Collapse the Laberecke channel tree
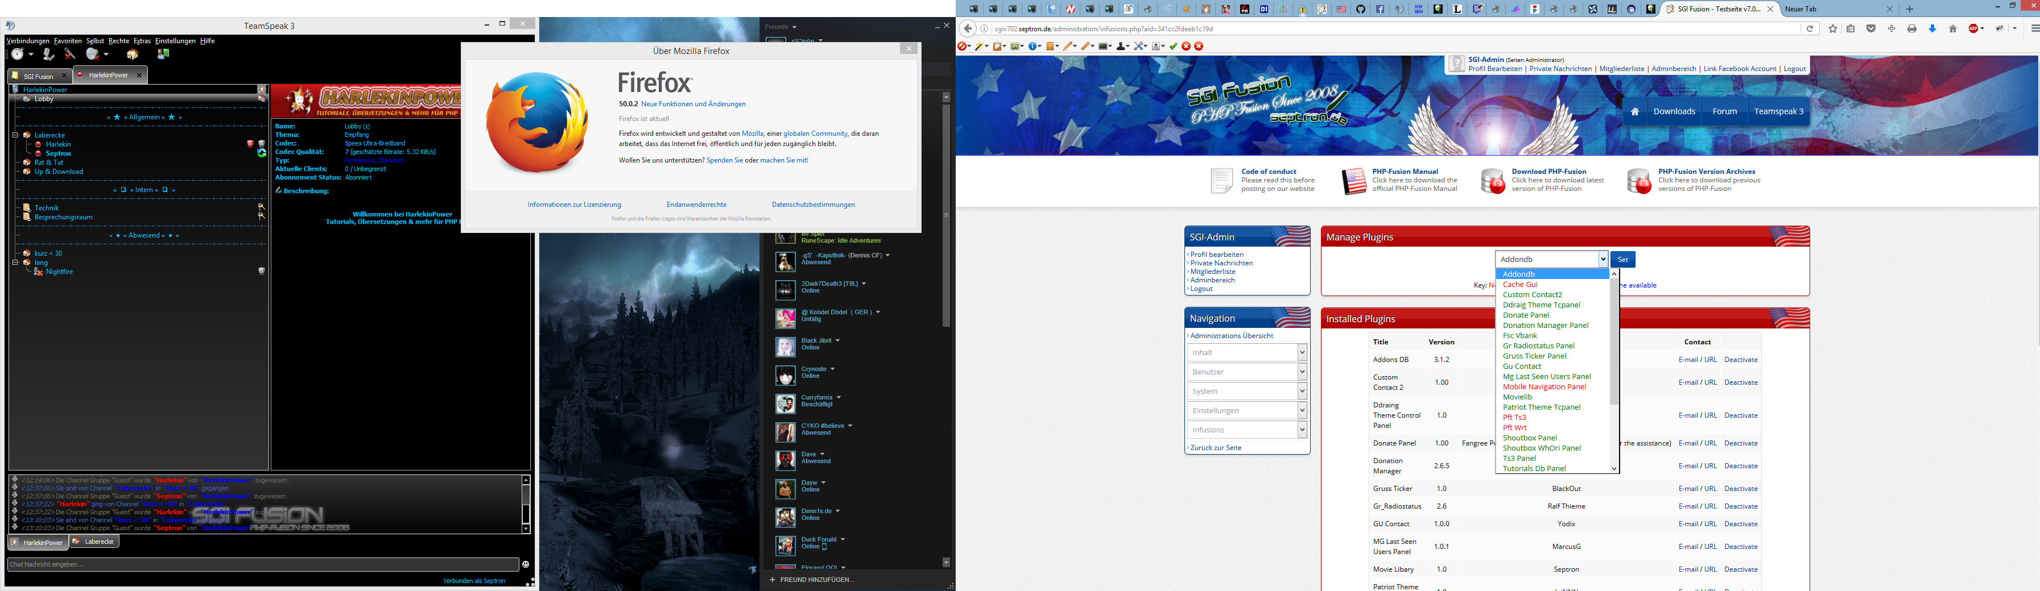Viewport: 2040px width, 591px height. click(x=14, y=135)
